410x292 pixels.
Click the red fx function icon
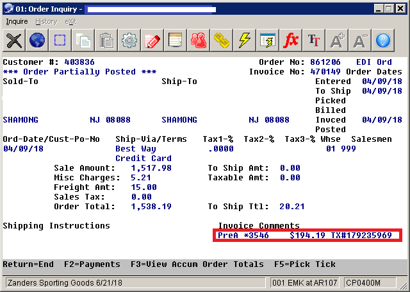[290, 40]
